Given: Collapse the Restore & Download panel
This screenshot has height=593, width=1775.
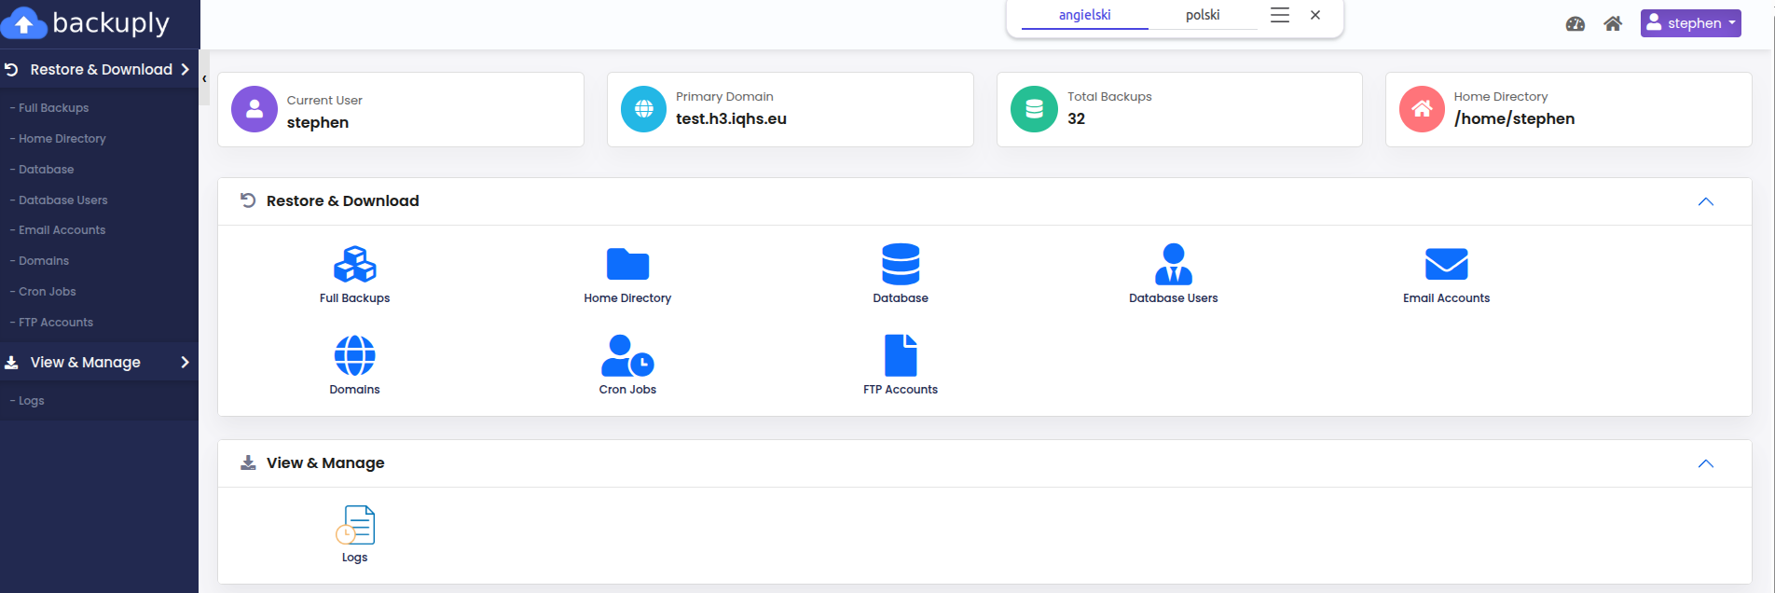Looking at the screenshot, I should (1705, 201).
